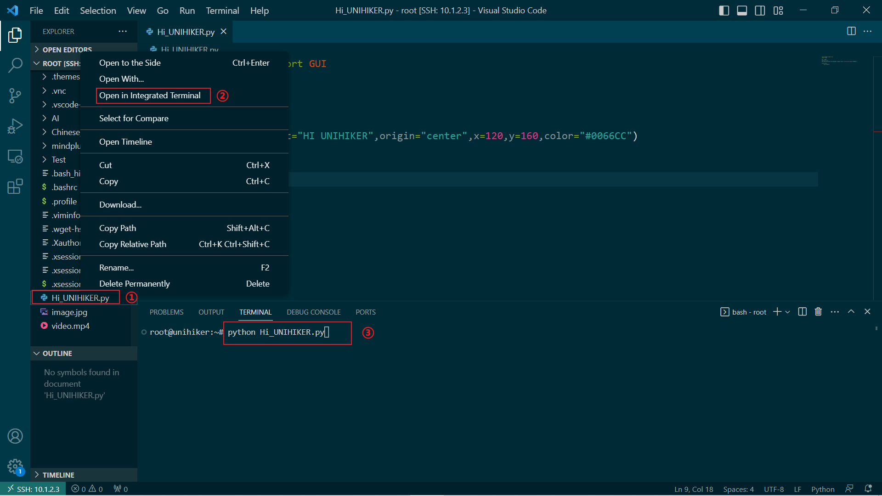Kill terminal with trash icon
The height and width of the screenshot is (496, 882).
(x=818, y=312)
